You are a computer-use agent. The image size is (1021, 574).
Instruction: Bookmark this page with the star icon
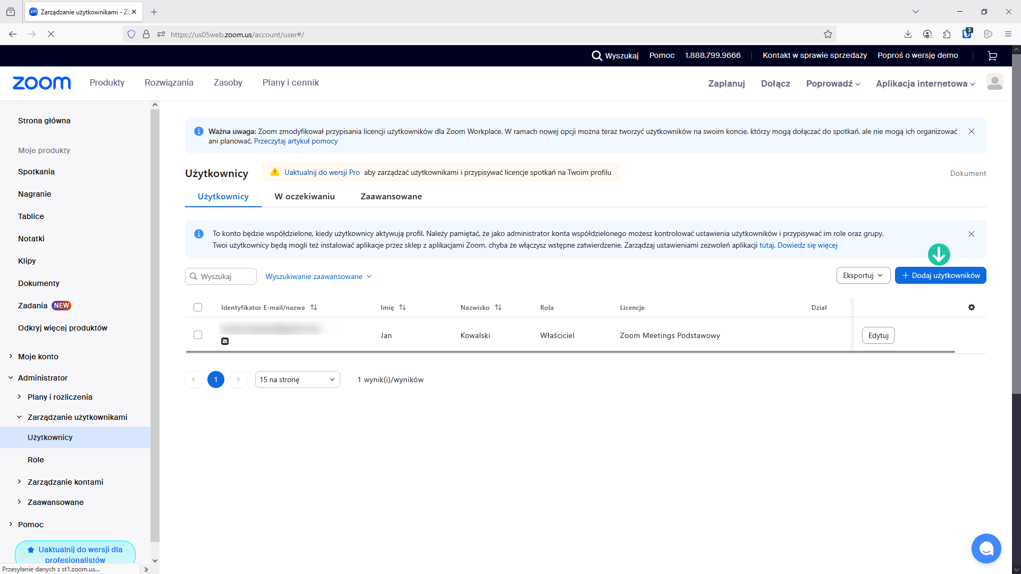tap(828, 34)
